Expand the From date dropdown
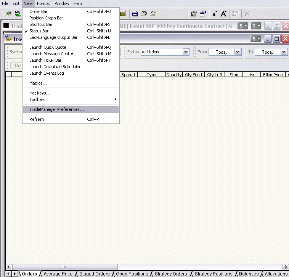Screen dimensions: 289x277 click(x=238, y=52)
